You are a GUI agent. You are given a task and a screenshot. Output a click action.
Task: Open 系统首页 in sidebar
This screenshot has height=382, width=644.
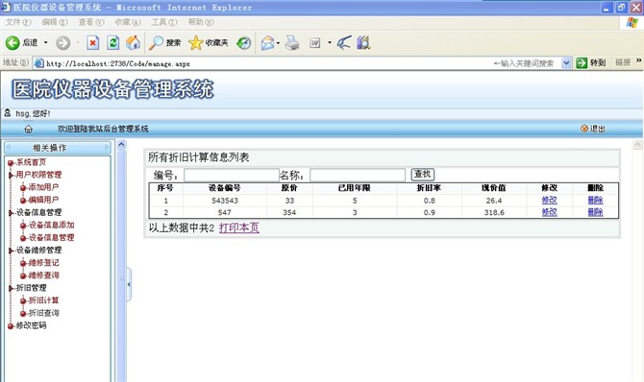[x=31, y=162]
